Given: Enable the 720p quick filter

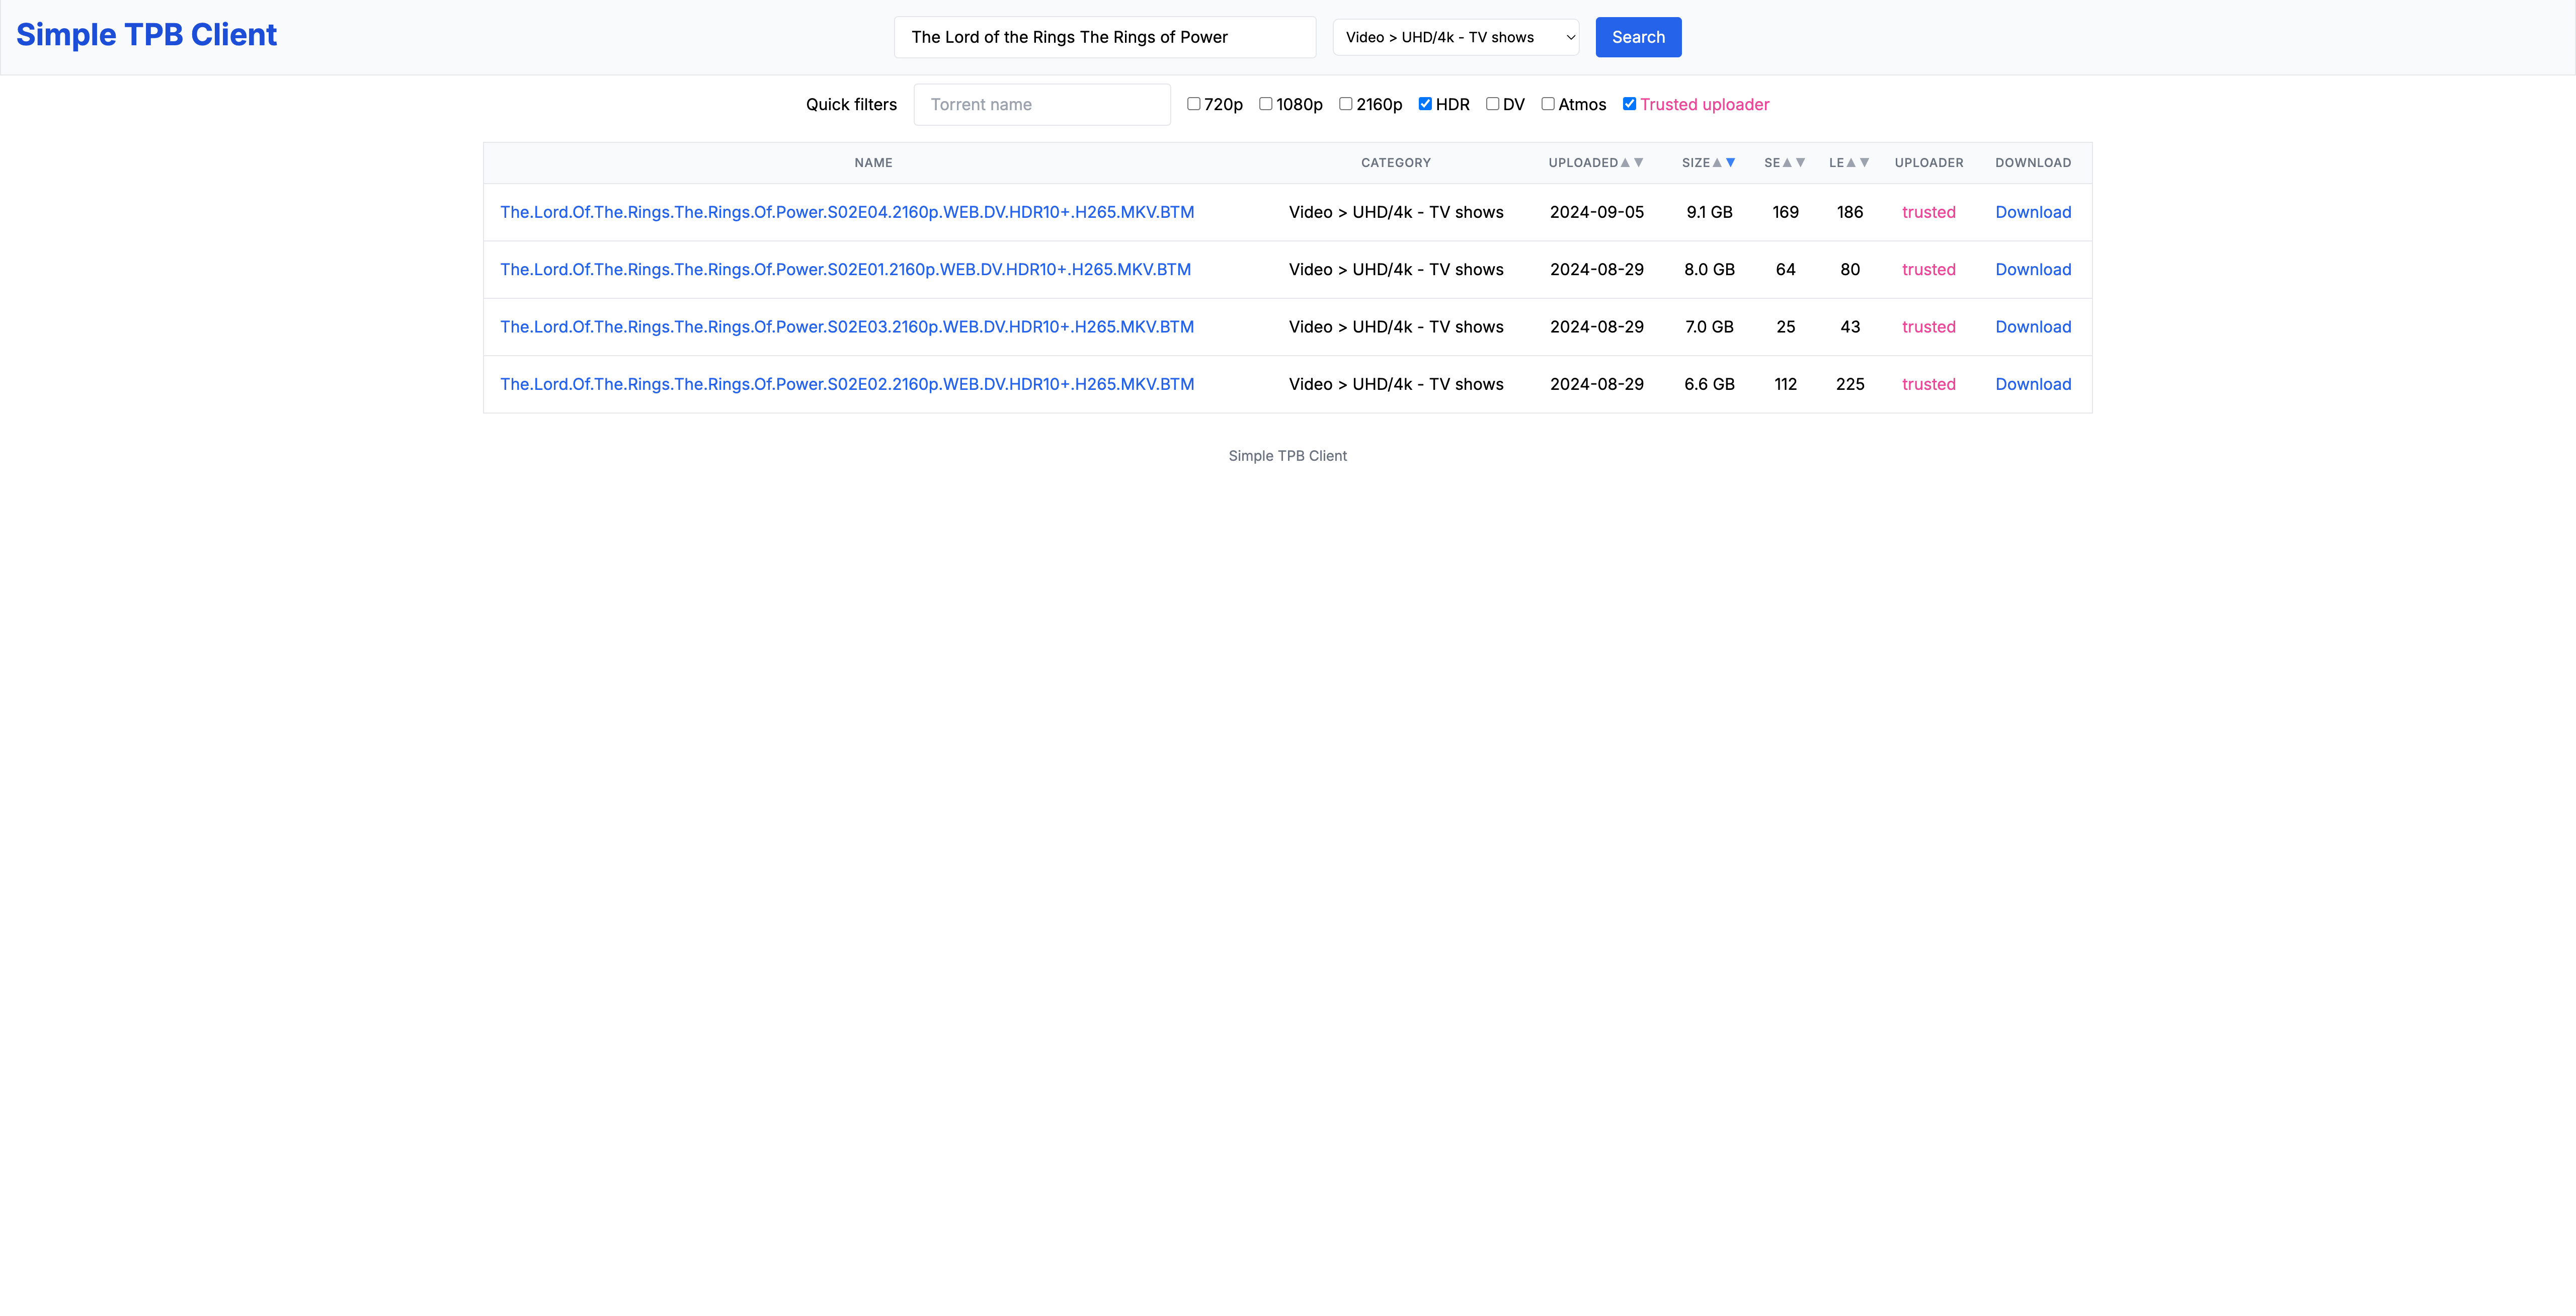Looking at the screenshot, I should tap(1193, 104).
